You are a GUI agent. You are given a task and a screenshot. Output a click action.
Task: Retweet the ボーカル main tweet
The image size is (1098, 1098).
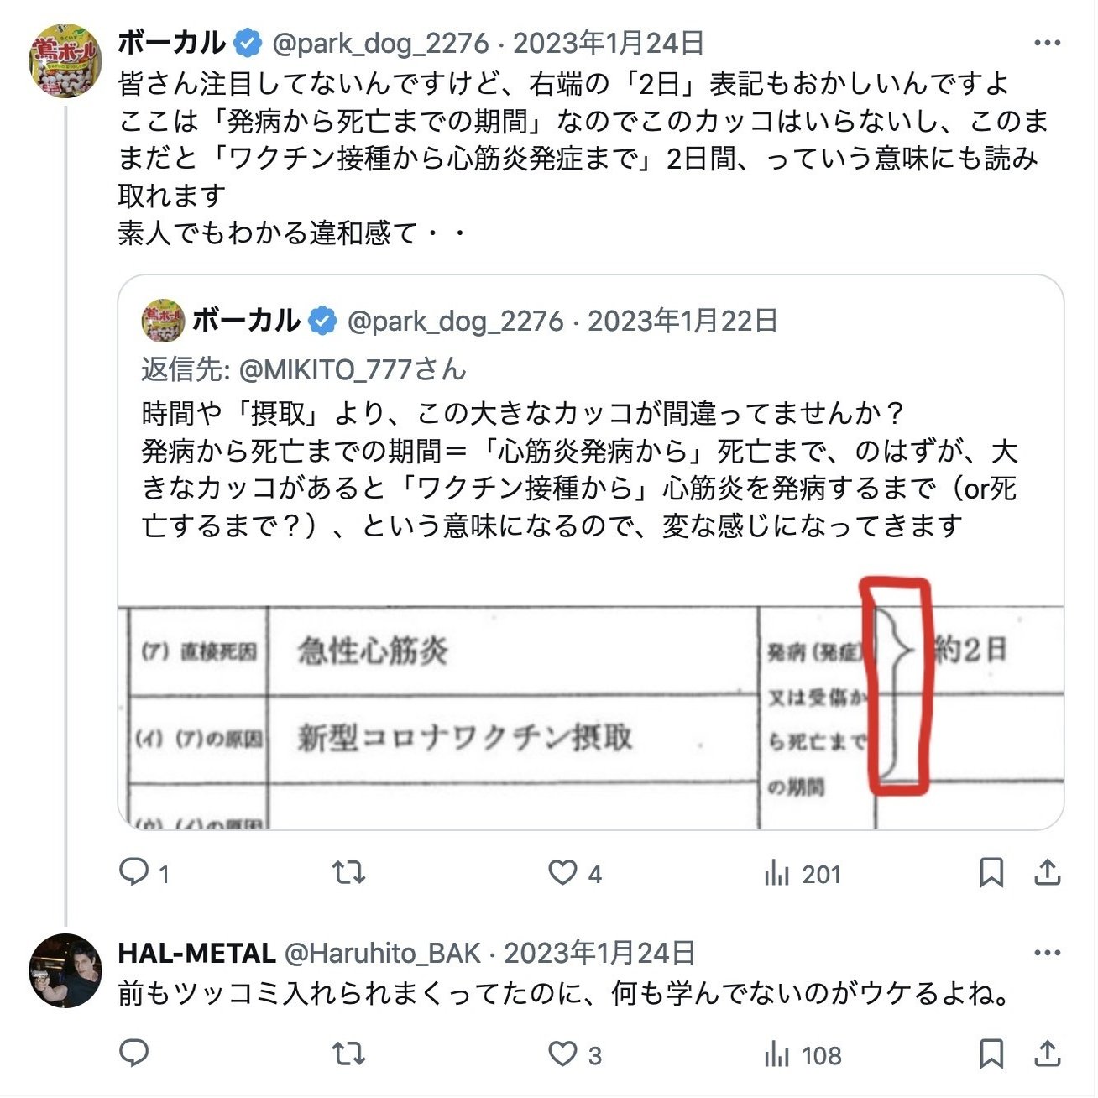(348, 873)
